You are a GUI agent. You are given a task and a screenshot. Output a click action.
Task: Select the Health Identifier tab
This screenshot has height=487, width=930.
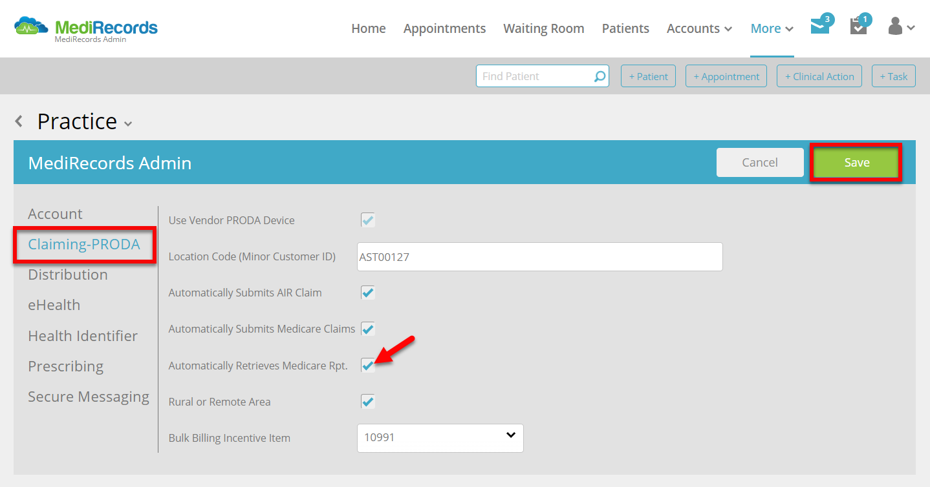(83, 336)
